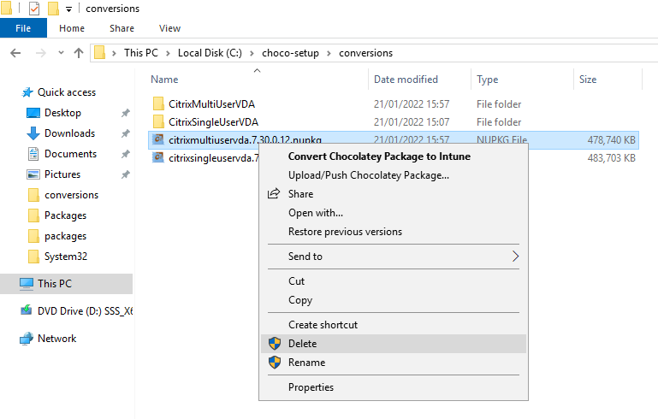The height and width of the screenshot is (419, 658).
Task: Open Network in the navigation pane
Action: click(x=56, y=339)
